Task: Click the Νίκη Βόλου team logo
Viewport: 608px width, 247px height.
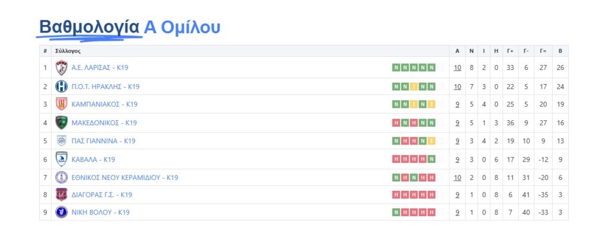Action: pos(61,212)
